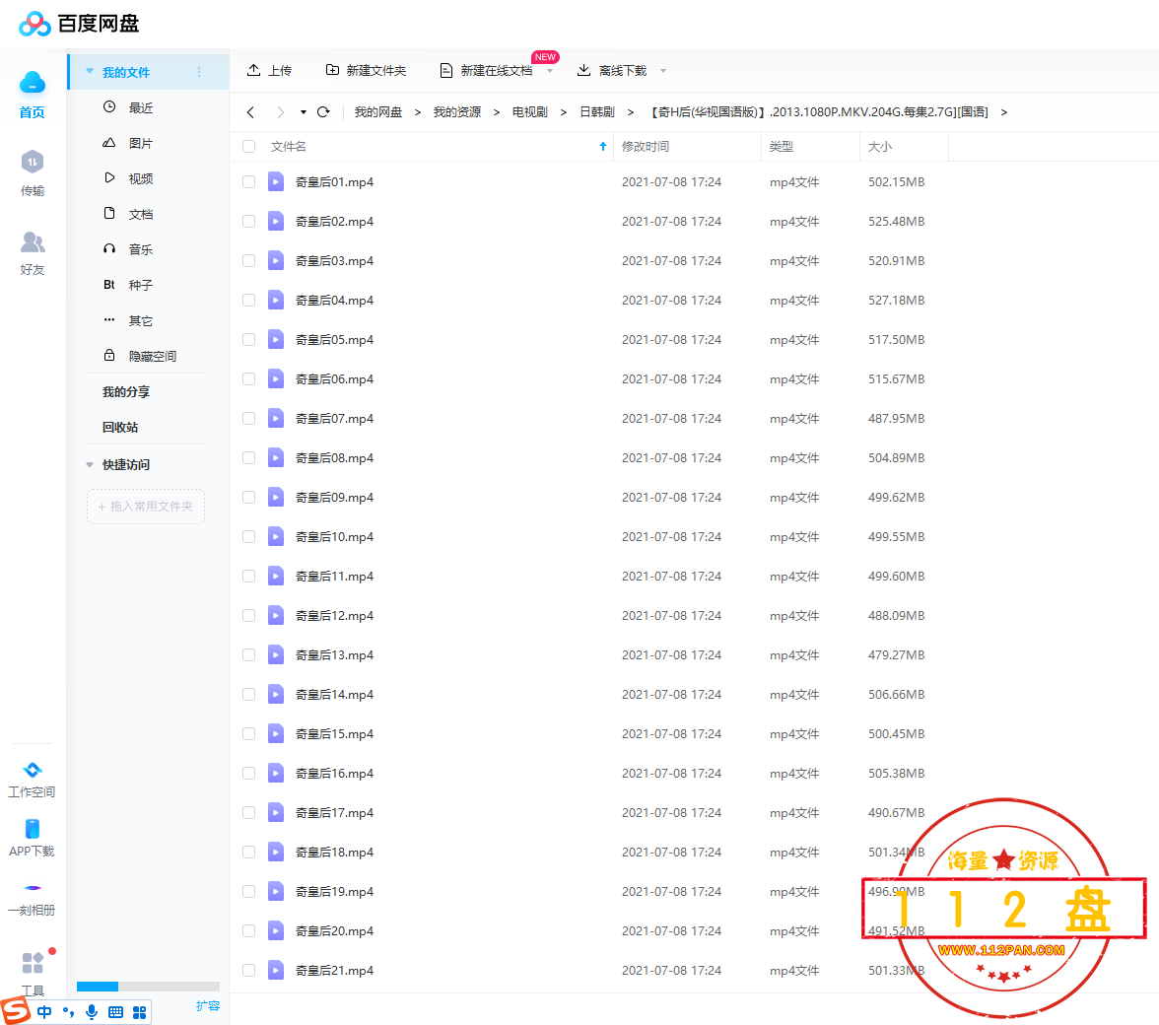
Task: Open 回收站 recycle bin
Action: click(x=120, y=427)
